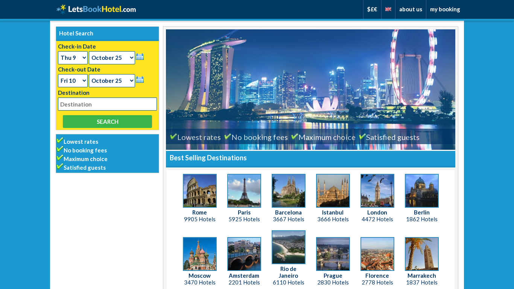Open the Rome Colosseum thumbnail
This screenshot has height=289, width=514.
pos(199,191)
